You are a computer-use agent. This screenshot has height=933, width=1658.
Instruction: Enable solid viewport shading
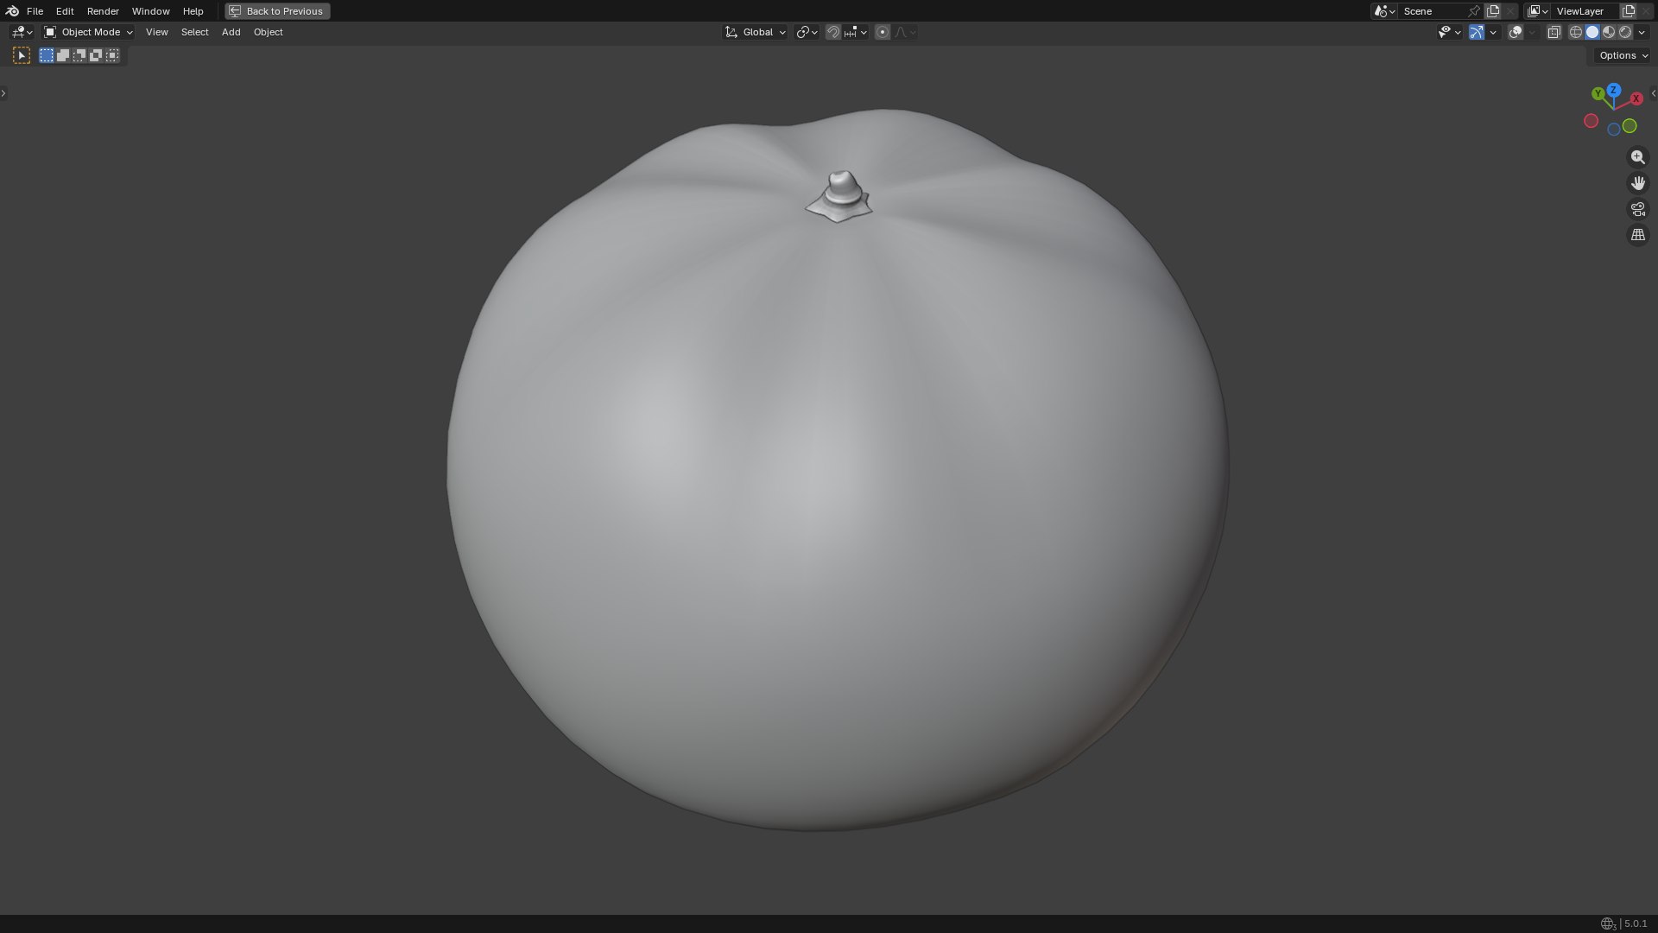[x=1592, y=32]
